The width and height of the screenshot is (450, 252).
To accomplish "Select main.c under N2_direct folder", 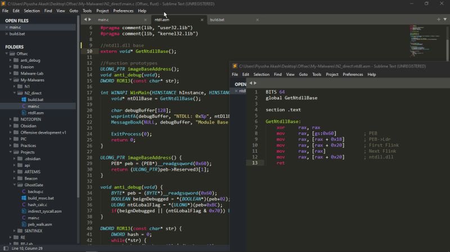I will [x=34, y=106].
